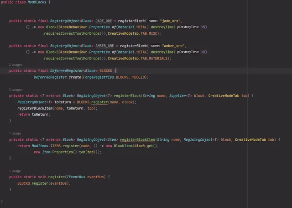Click the void keyword

[x=42, y=177]
